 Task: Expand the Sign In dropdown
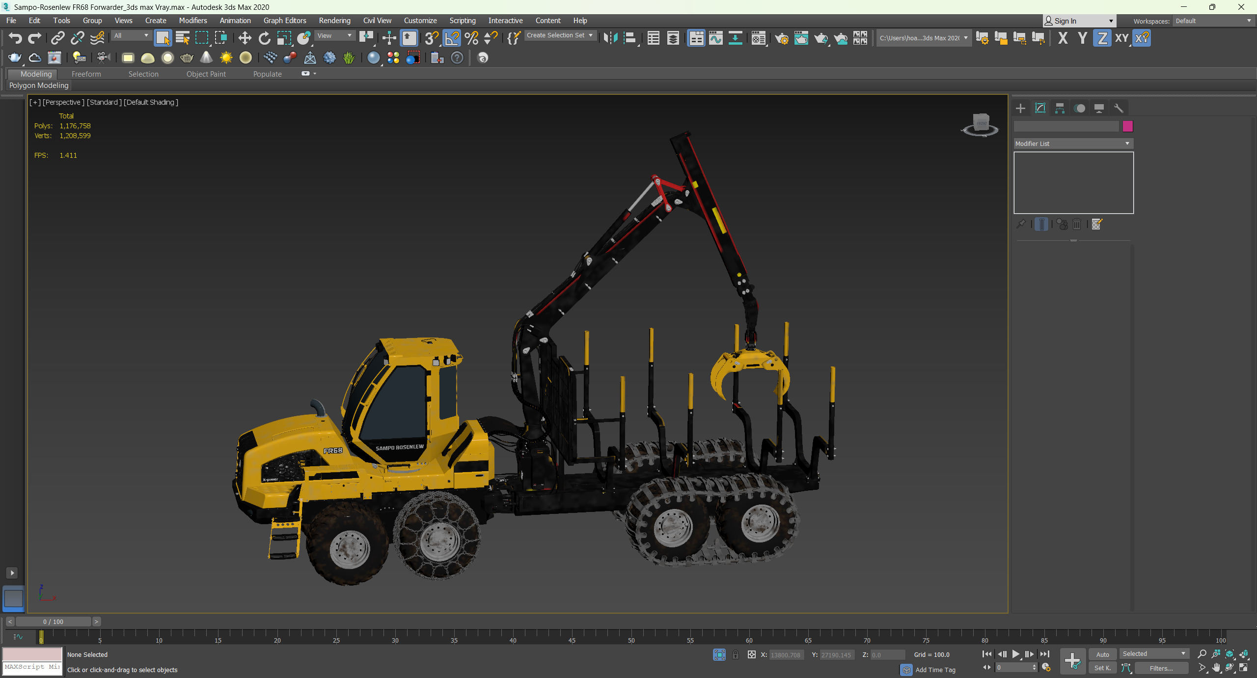click(1111, 21)
